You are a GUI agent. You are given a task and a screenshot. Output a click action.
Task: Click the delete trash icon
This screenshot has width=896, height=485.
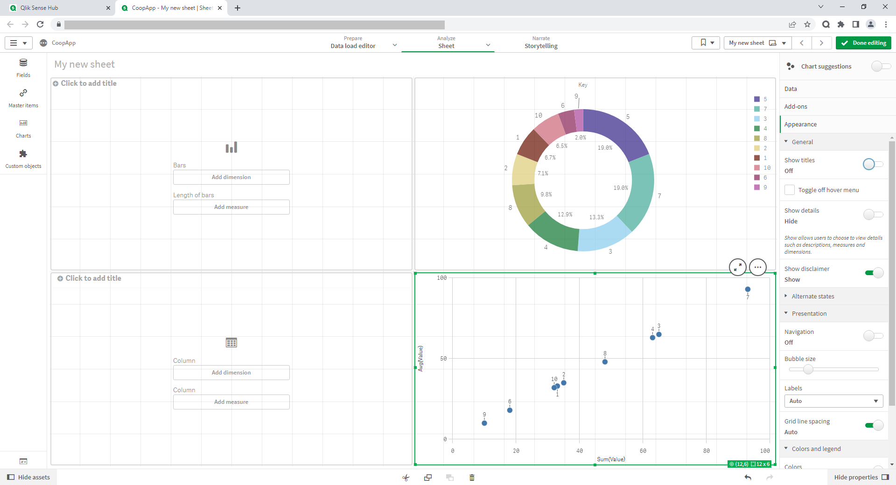click(472, 477)
